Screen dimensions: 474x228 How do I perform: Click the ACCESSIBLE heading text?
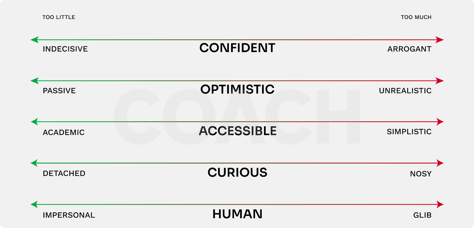[x=238, y=131]
